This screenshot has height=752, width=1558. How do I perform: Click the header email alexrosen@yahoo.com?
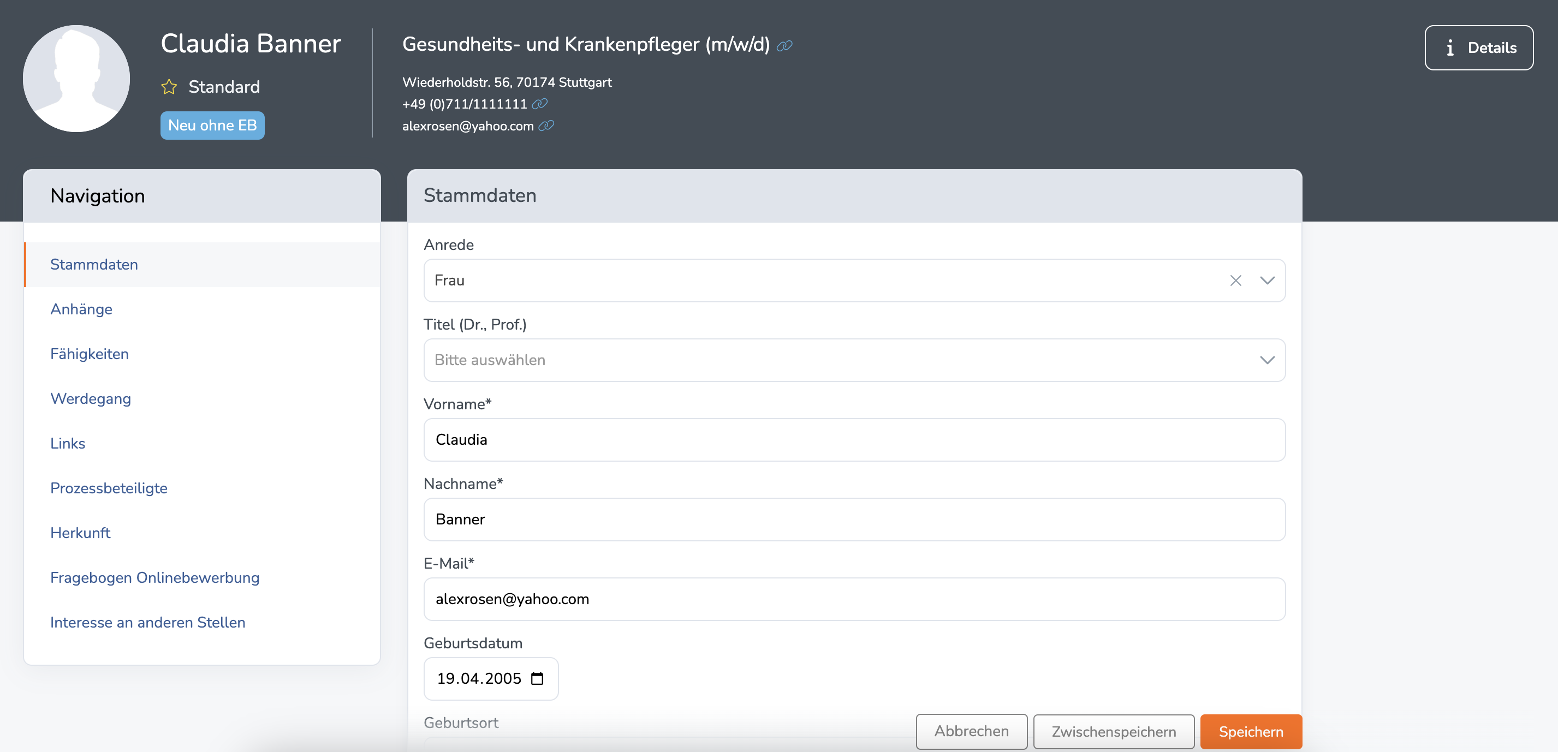[x=467, y=126]
